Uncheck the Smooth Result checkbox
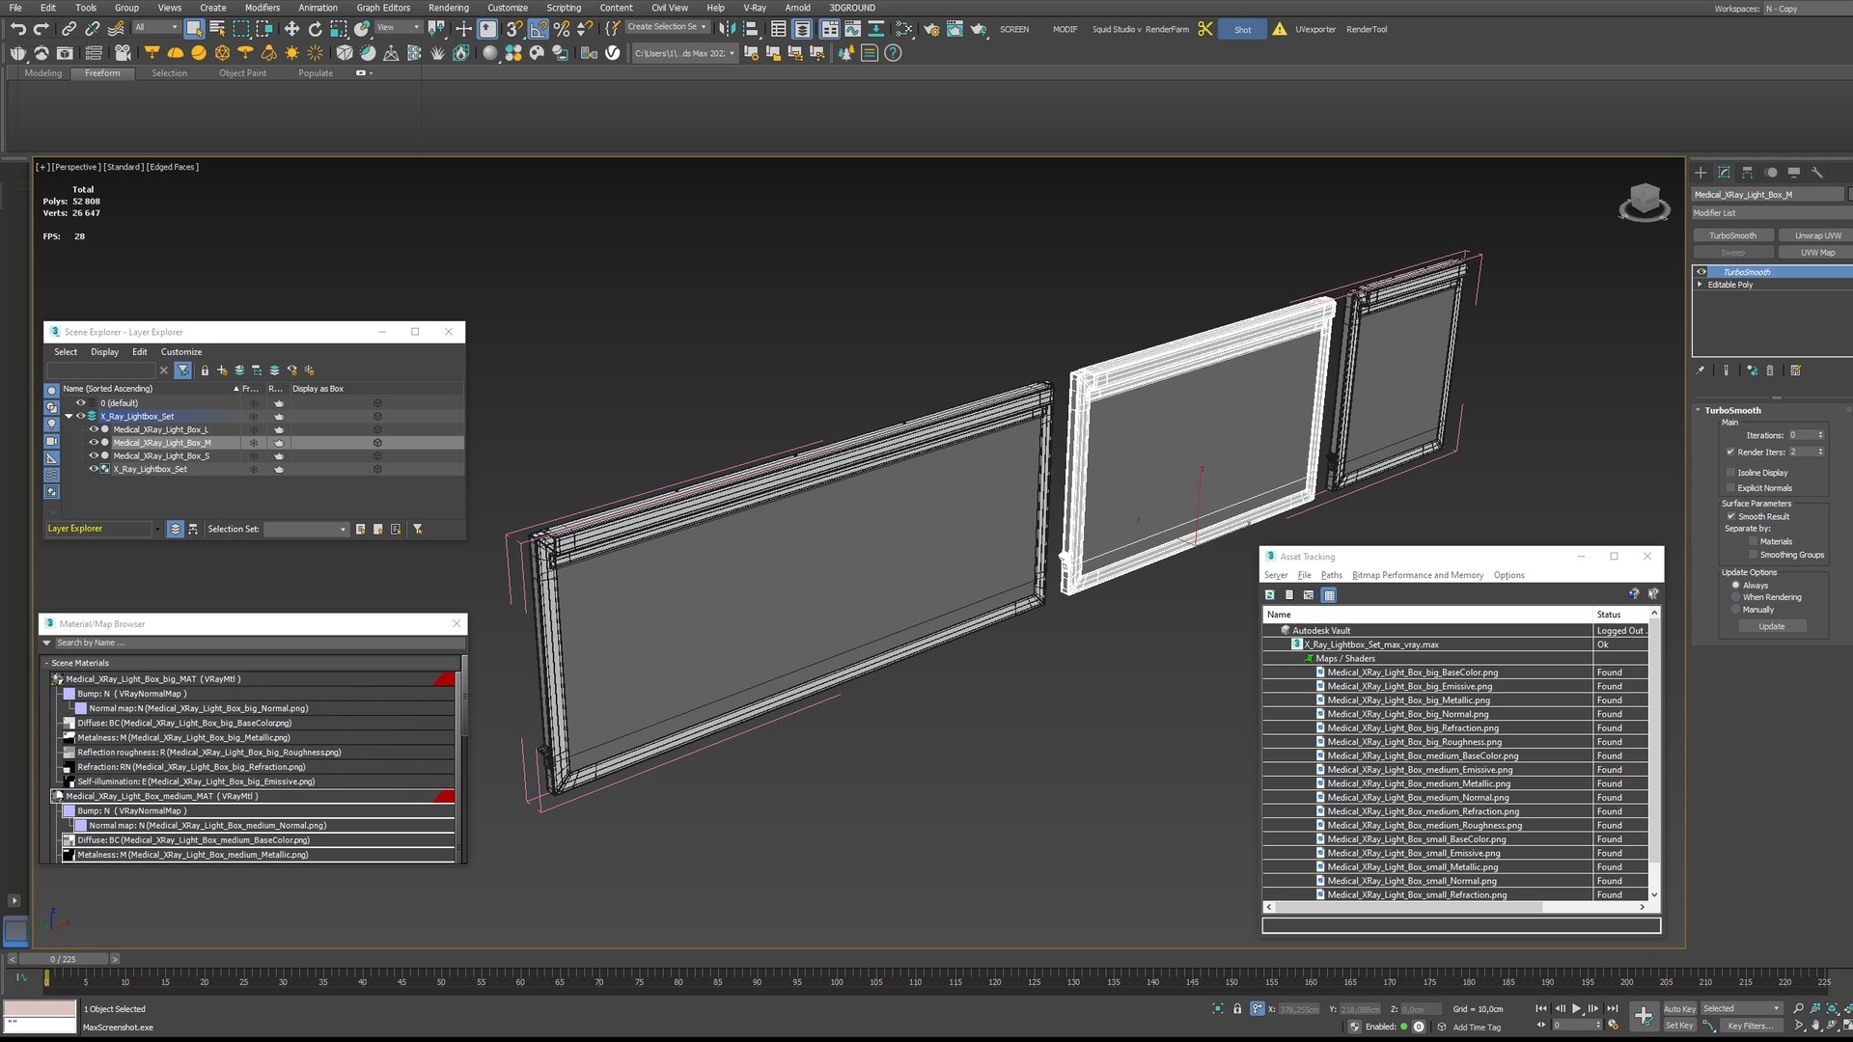1853x1042 pixels. 1731,516
